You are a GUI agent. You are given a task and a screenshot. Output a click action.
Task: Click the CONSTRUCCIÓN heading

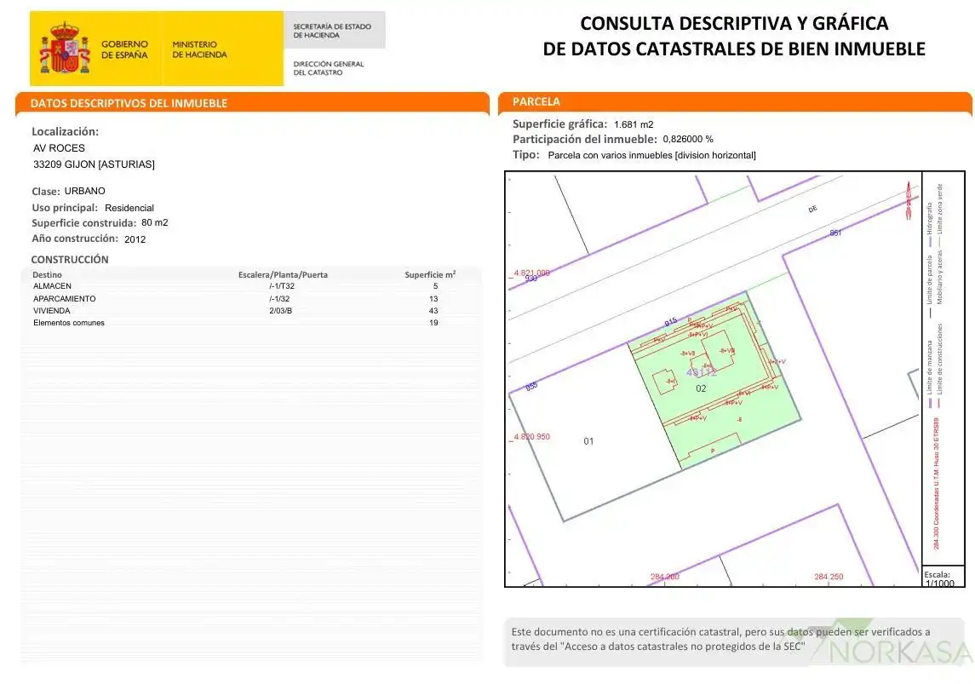(x=70, y=259)
